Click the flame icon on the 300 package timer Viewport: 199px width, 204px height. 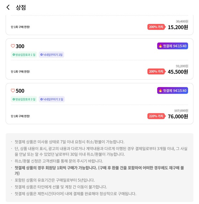pyautogui.click(x=161, y=46)
